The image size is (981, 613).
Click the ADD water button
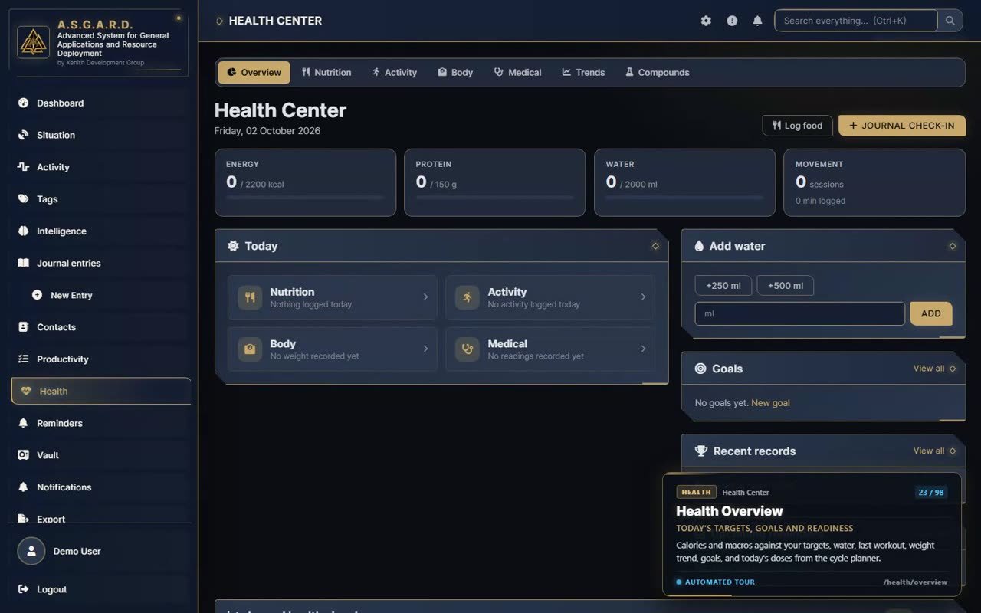point(931,313)
